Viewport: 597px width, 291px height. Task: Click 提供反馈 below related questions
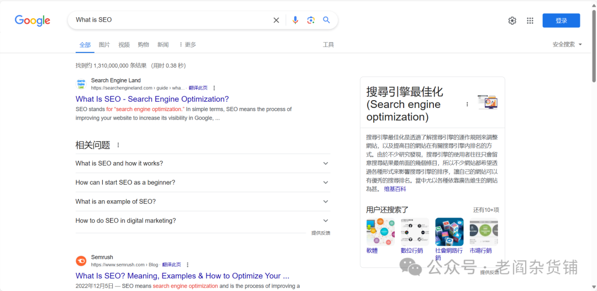click(x=321, y=233)
